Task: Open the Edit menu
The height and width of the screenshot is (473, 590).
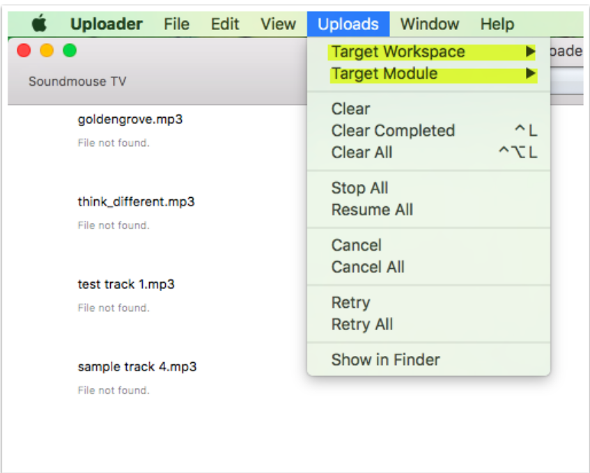Action: pos(225,24)
